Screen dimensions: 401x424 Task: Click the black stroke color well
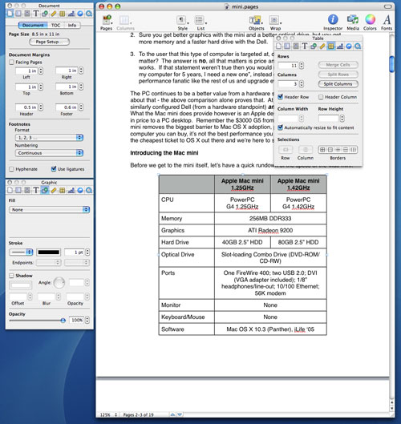[48, 252]
